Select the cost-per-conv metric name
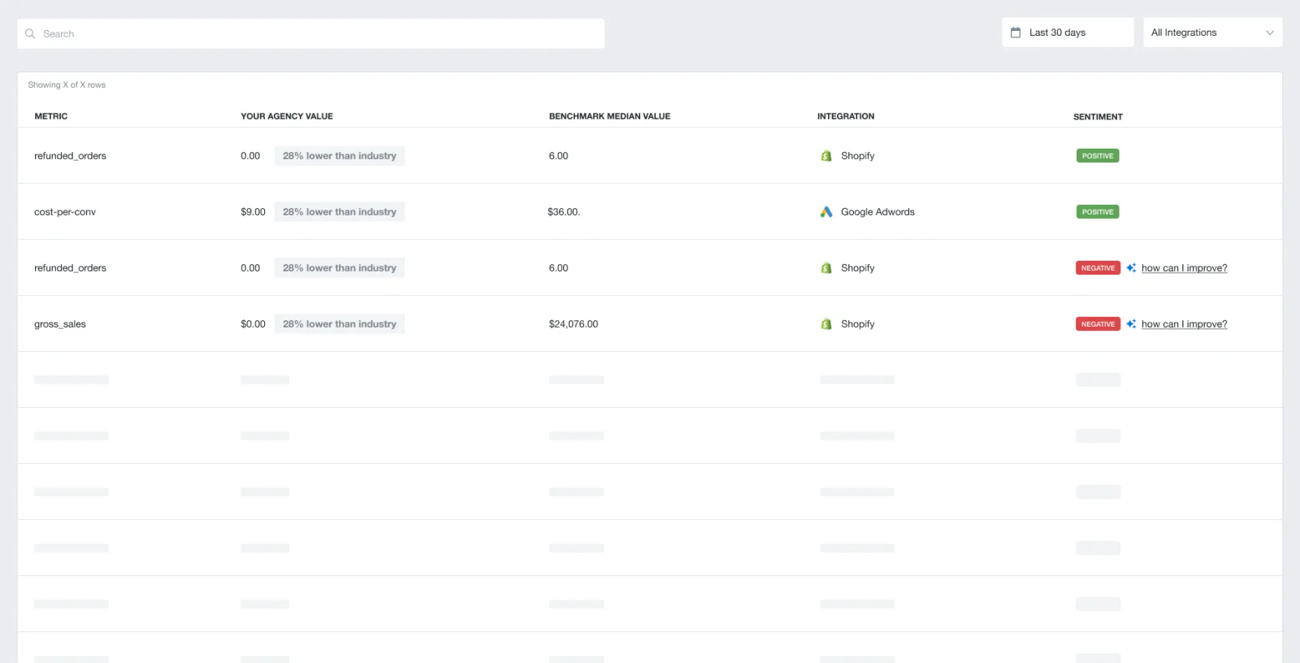Screen dimensions: 1300x663 [x=65, y=212]
